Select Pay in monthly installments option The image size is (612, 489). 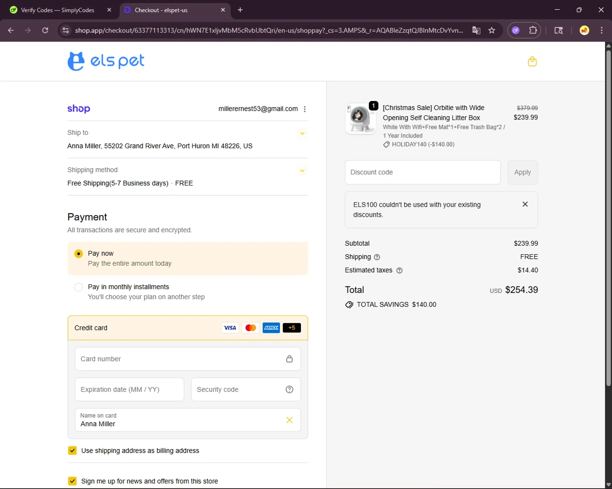79,287
